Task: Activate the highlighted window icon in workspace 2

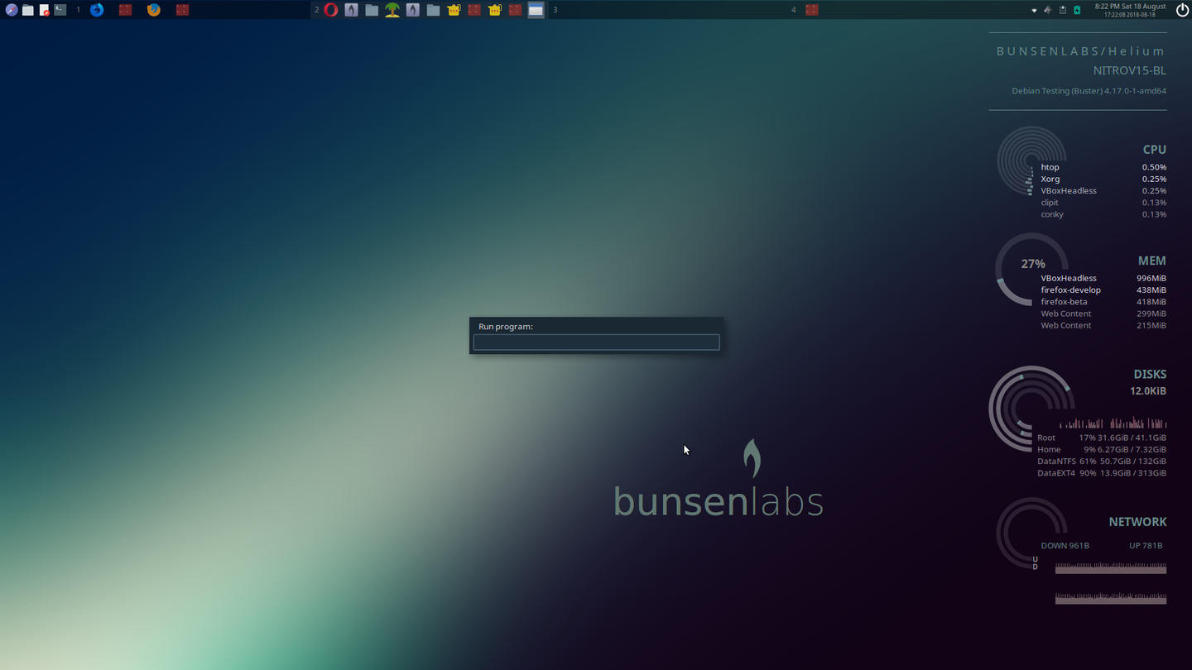Action: pos(536,10)
